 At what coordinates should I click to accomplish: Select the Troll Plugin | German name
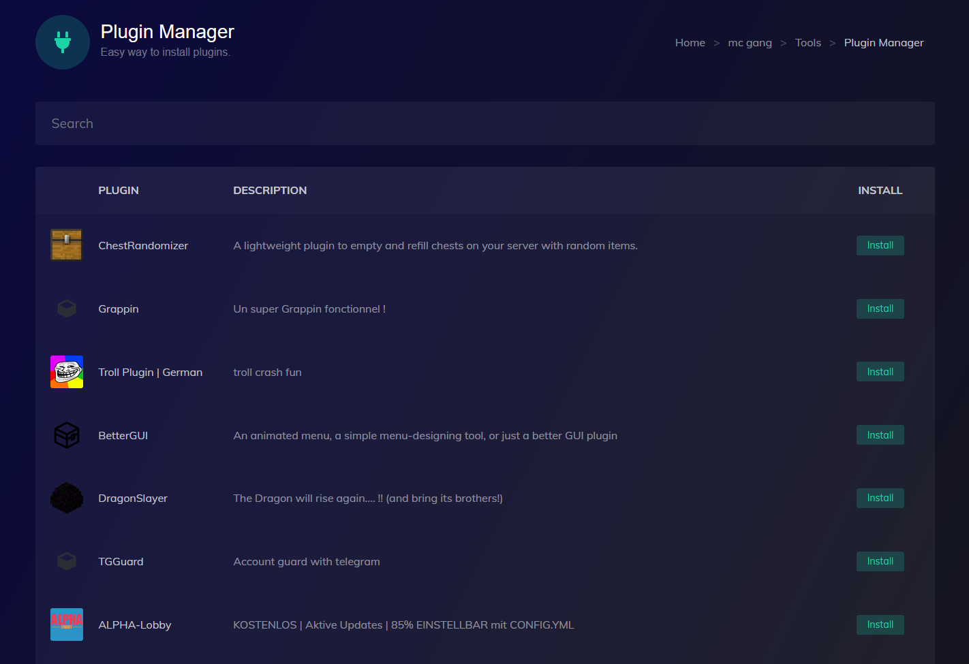pyautogui.click(x=151, y=373)
